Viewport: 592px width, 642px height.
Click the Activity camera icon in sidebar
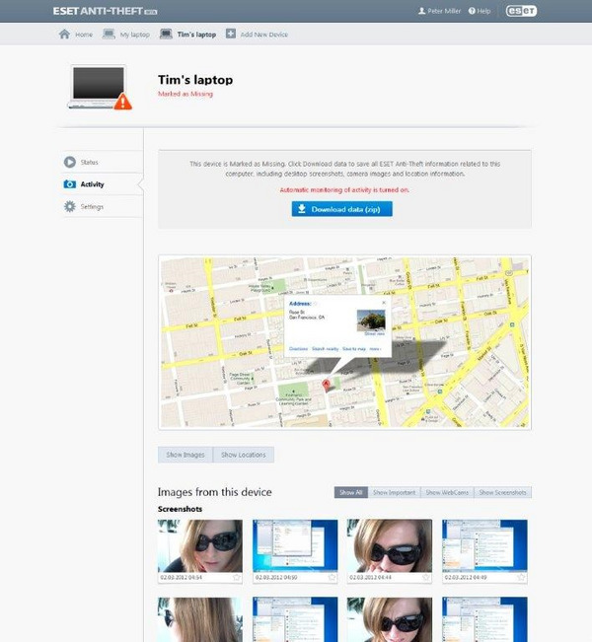[x=70, y=184]
